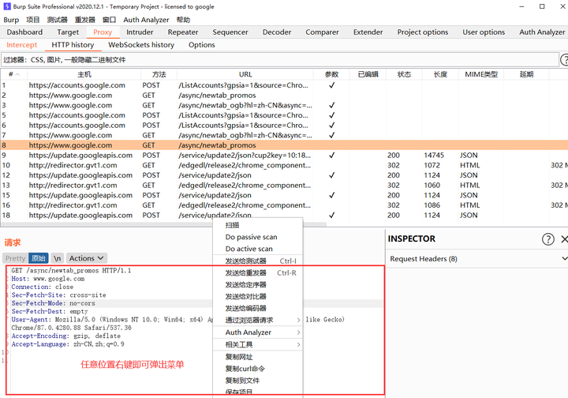568x398 pixels.
Task: Switch to the Decoder tab
Action: (277, 32)
